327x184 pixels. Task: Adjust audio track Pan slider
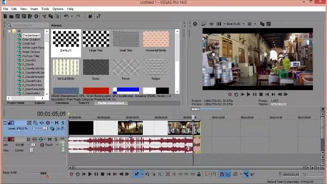pyautogui.click(x=31, y=150)
